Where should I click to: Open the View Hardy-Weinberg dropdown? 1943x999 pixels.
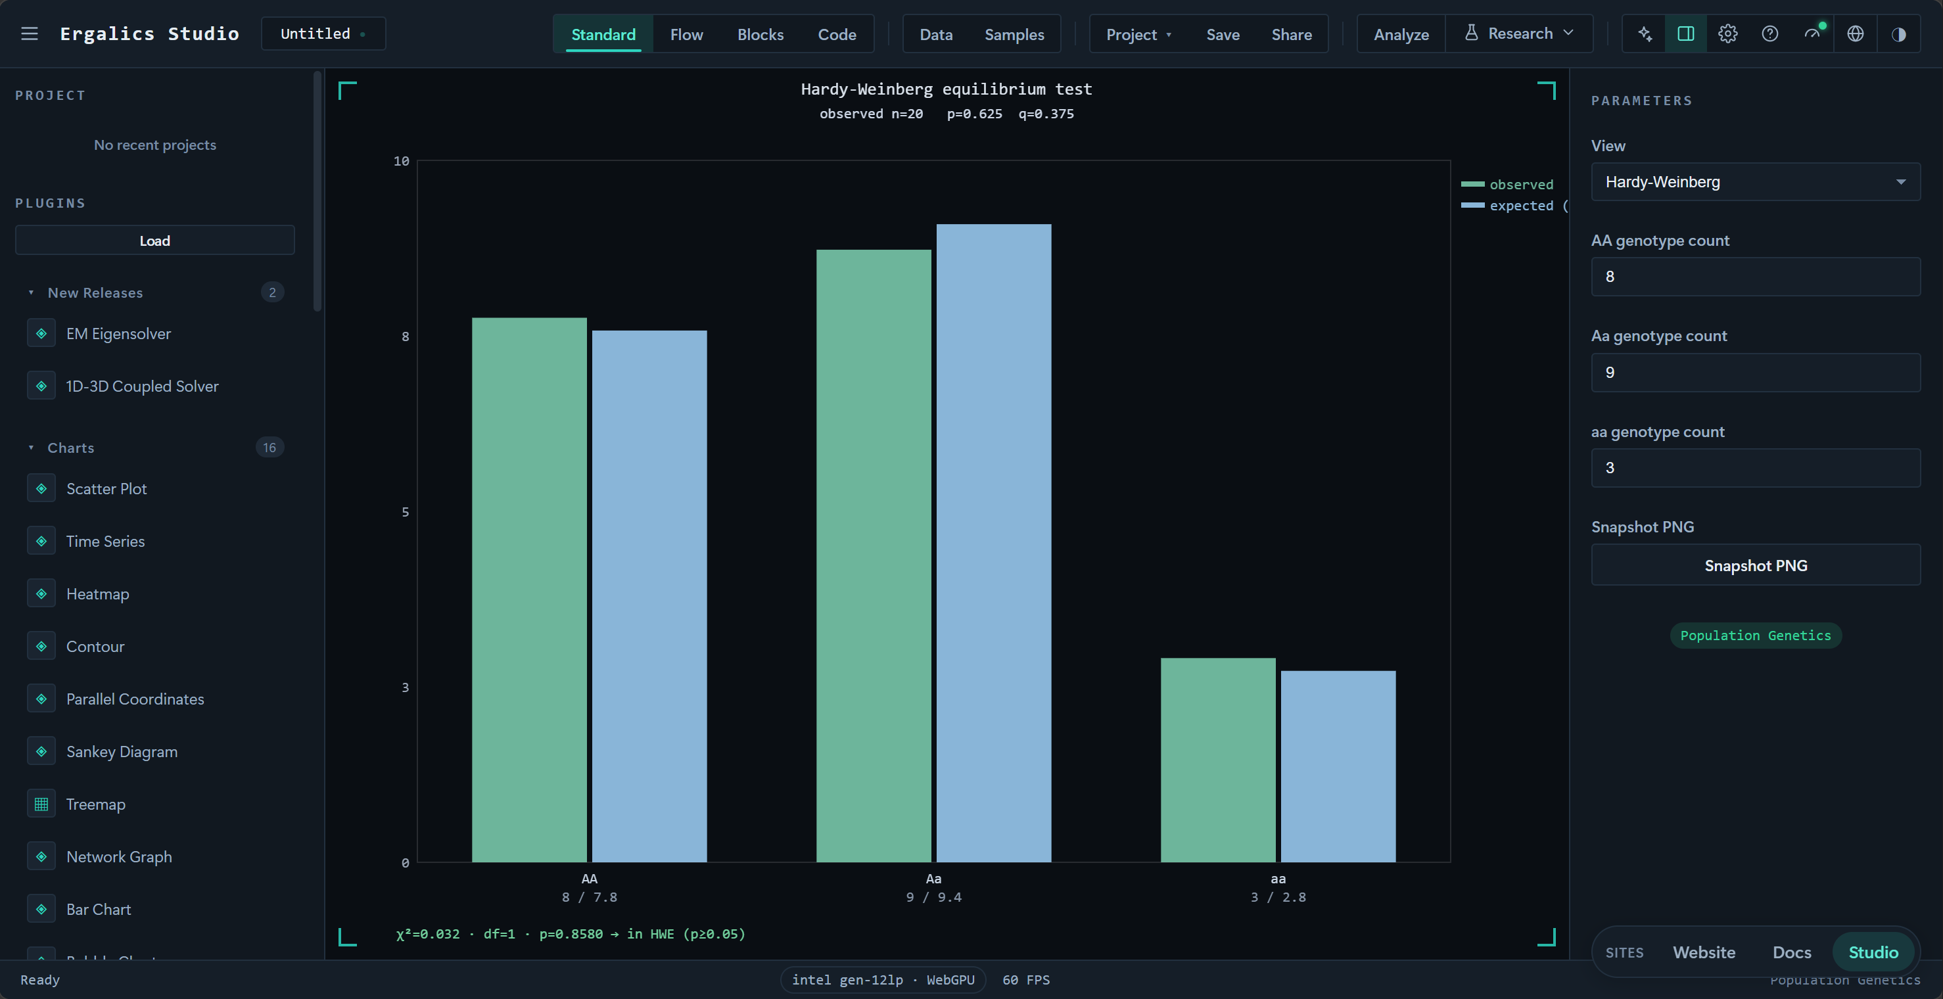[x=1755, y=181]
